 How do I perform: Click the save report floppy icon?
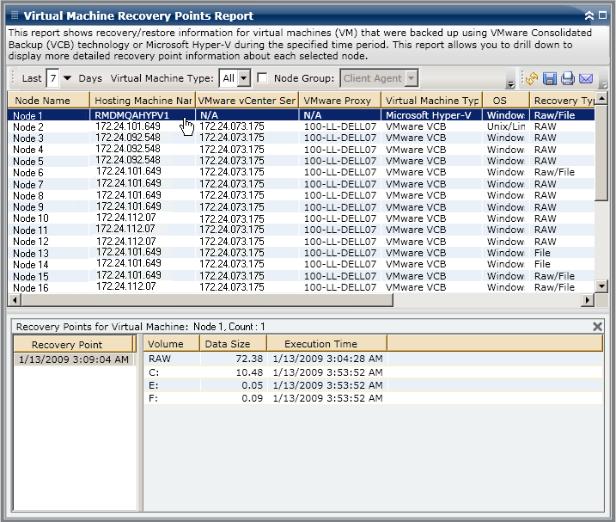[x=550, y=79]
